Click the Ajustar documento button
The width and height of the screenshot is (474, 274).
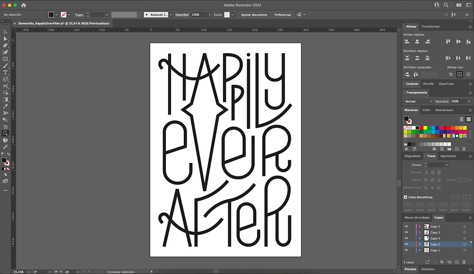(254, 15)
